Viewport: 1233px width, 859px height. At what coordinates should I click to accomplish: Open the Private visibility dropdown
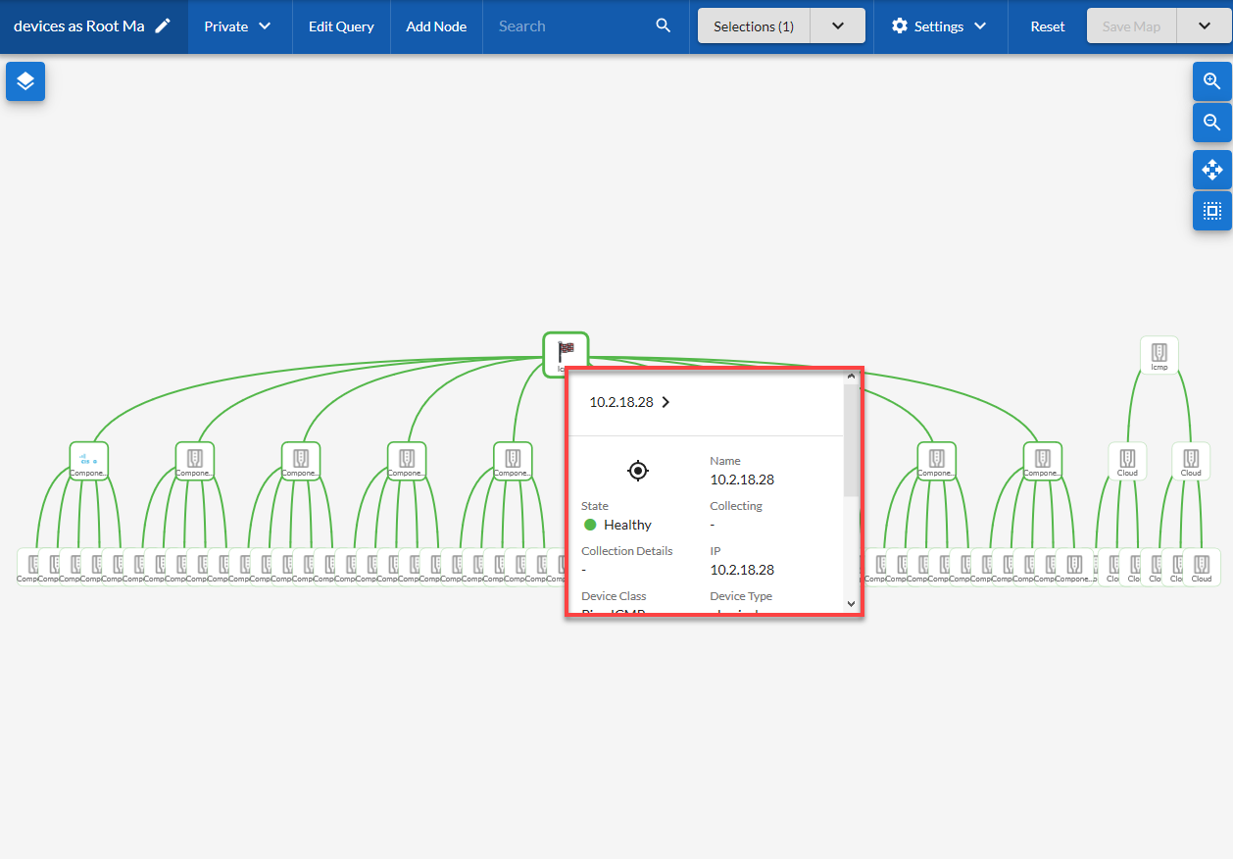(x=237, y=26)
